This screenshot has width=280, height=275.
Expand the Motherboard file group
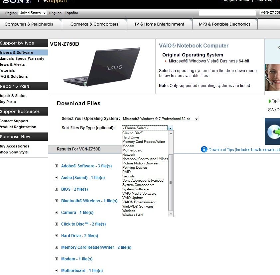tap(56, 271)
